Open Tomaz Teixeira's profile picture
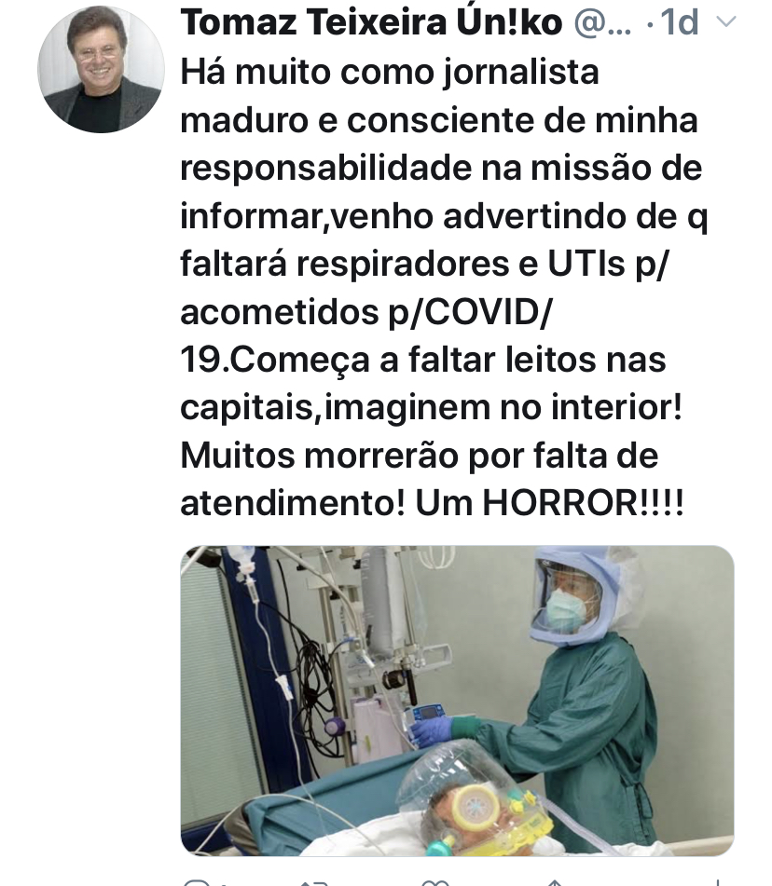Viewport: 772px width, 886px height. 101,70
